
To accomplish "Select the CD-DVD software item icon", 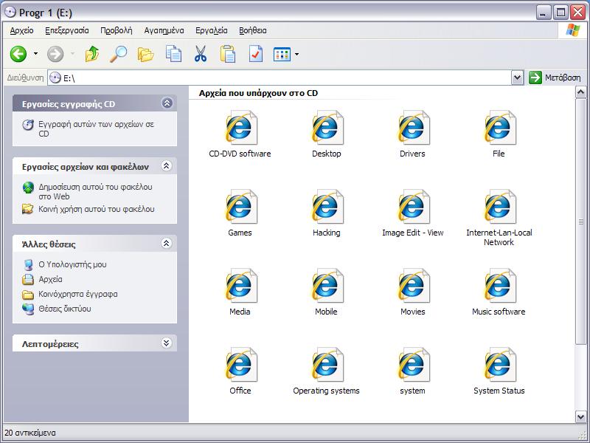I will pos(240,128).
